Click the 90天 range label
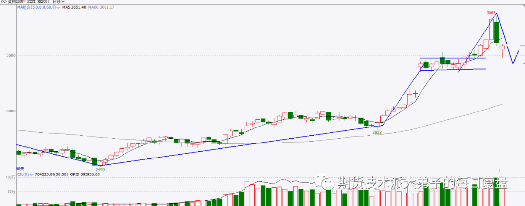 [x=20, y=169]
